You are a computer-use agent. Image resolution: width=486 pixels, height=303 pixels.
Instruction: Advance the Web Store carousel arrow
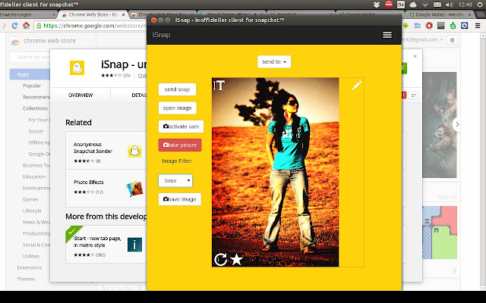(x=456, y=124)
